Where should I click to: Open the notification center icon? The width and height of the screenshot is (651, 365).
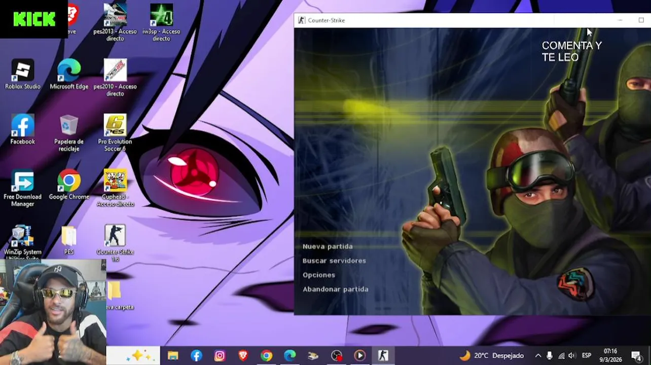636,356
